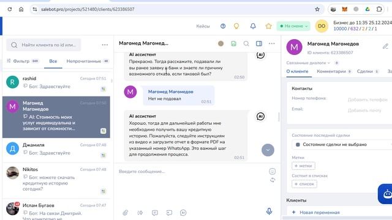Open the emoji picker in message box
Screen dimensions: 392x220
(x=272, y=171)
